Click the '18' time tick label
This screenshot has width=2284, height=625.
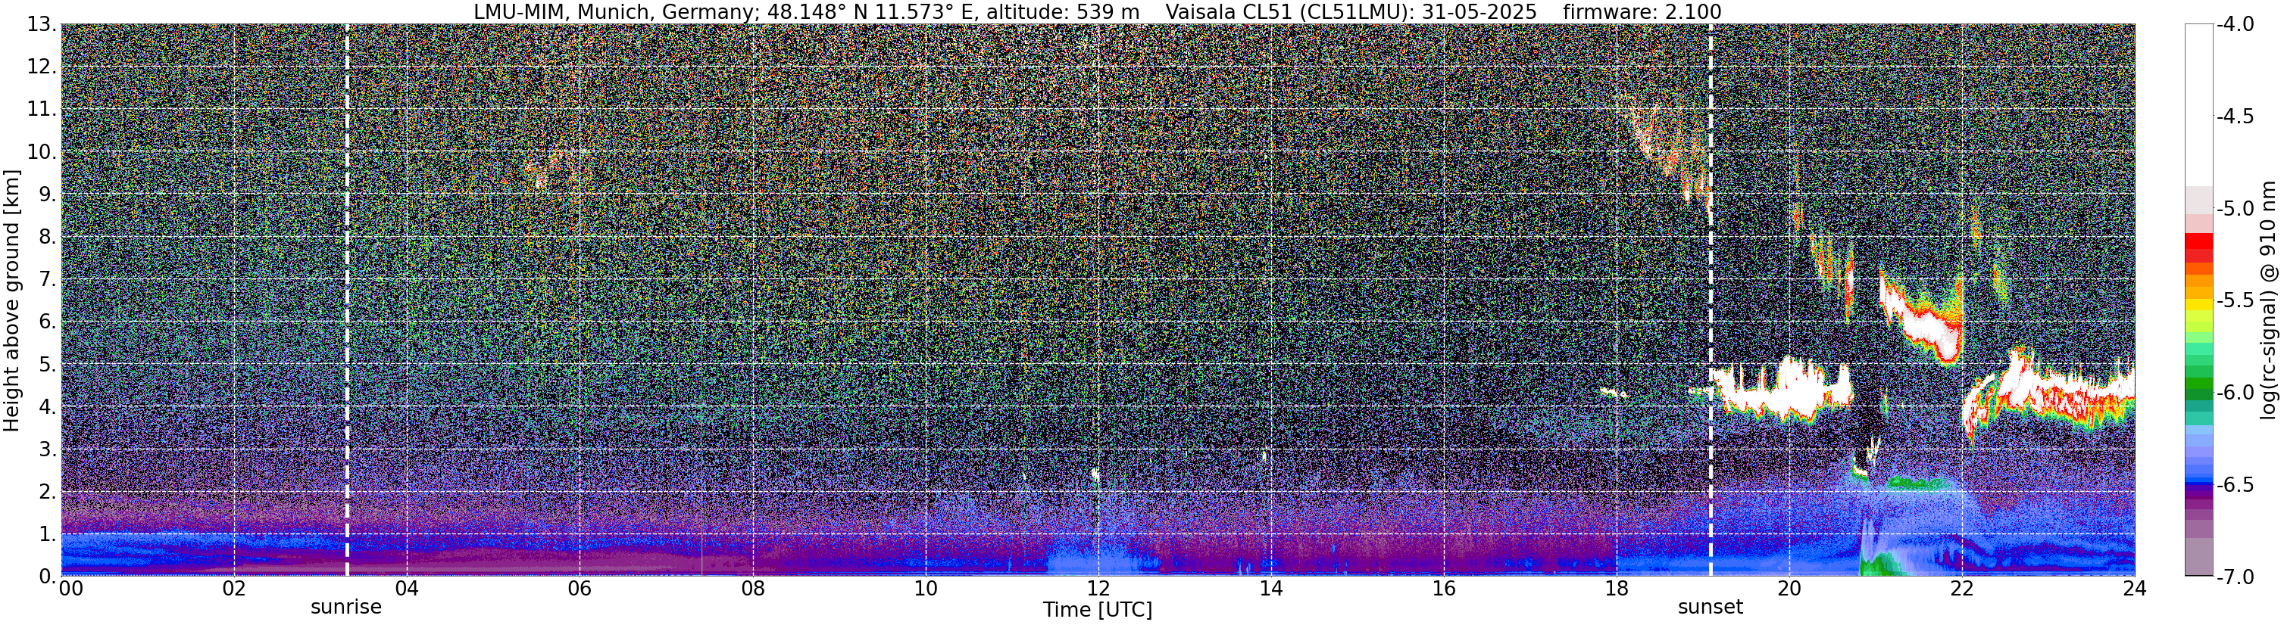tap(1617, 589)
